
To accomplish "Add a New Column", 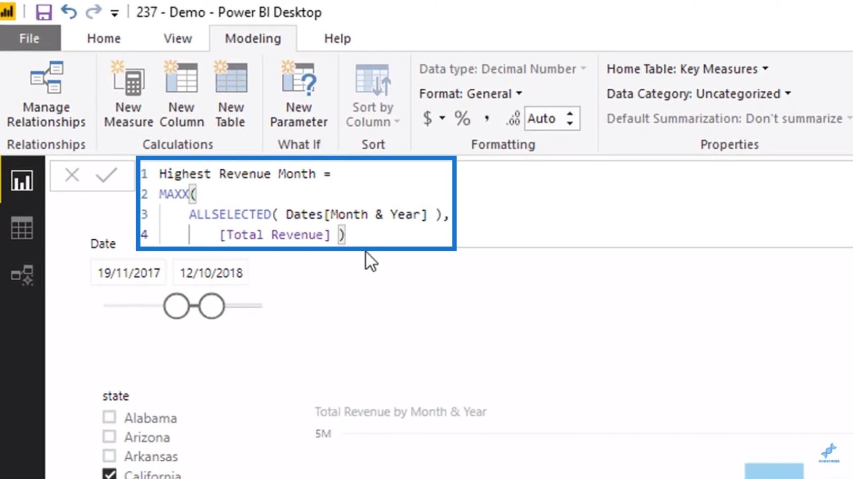I will pyautogui.click(x=182, y=95).
